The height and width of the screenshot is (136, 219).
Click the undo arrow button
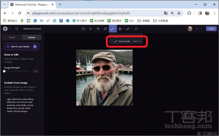pyautogui.click(x=197, y=29)
